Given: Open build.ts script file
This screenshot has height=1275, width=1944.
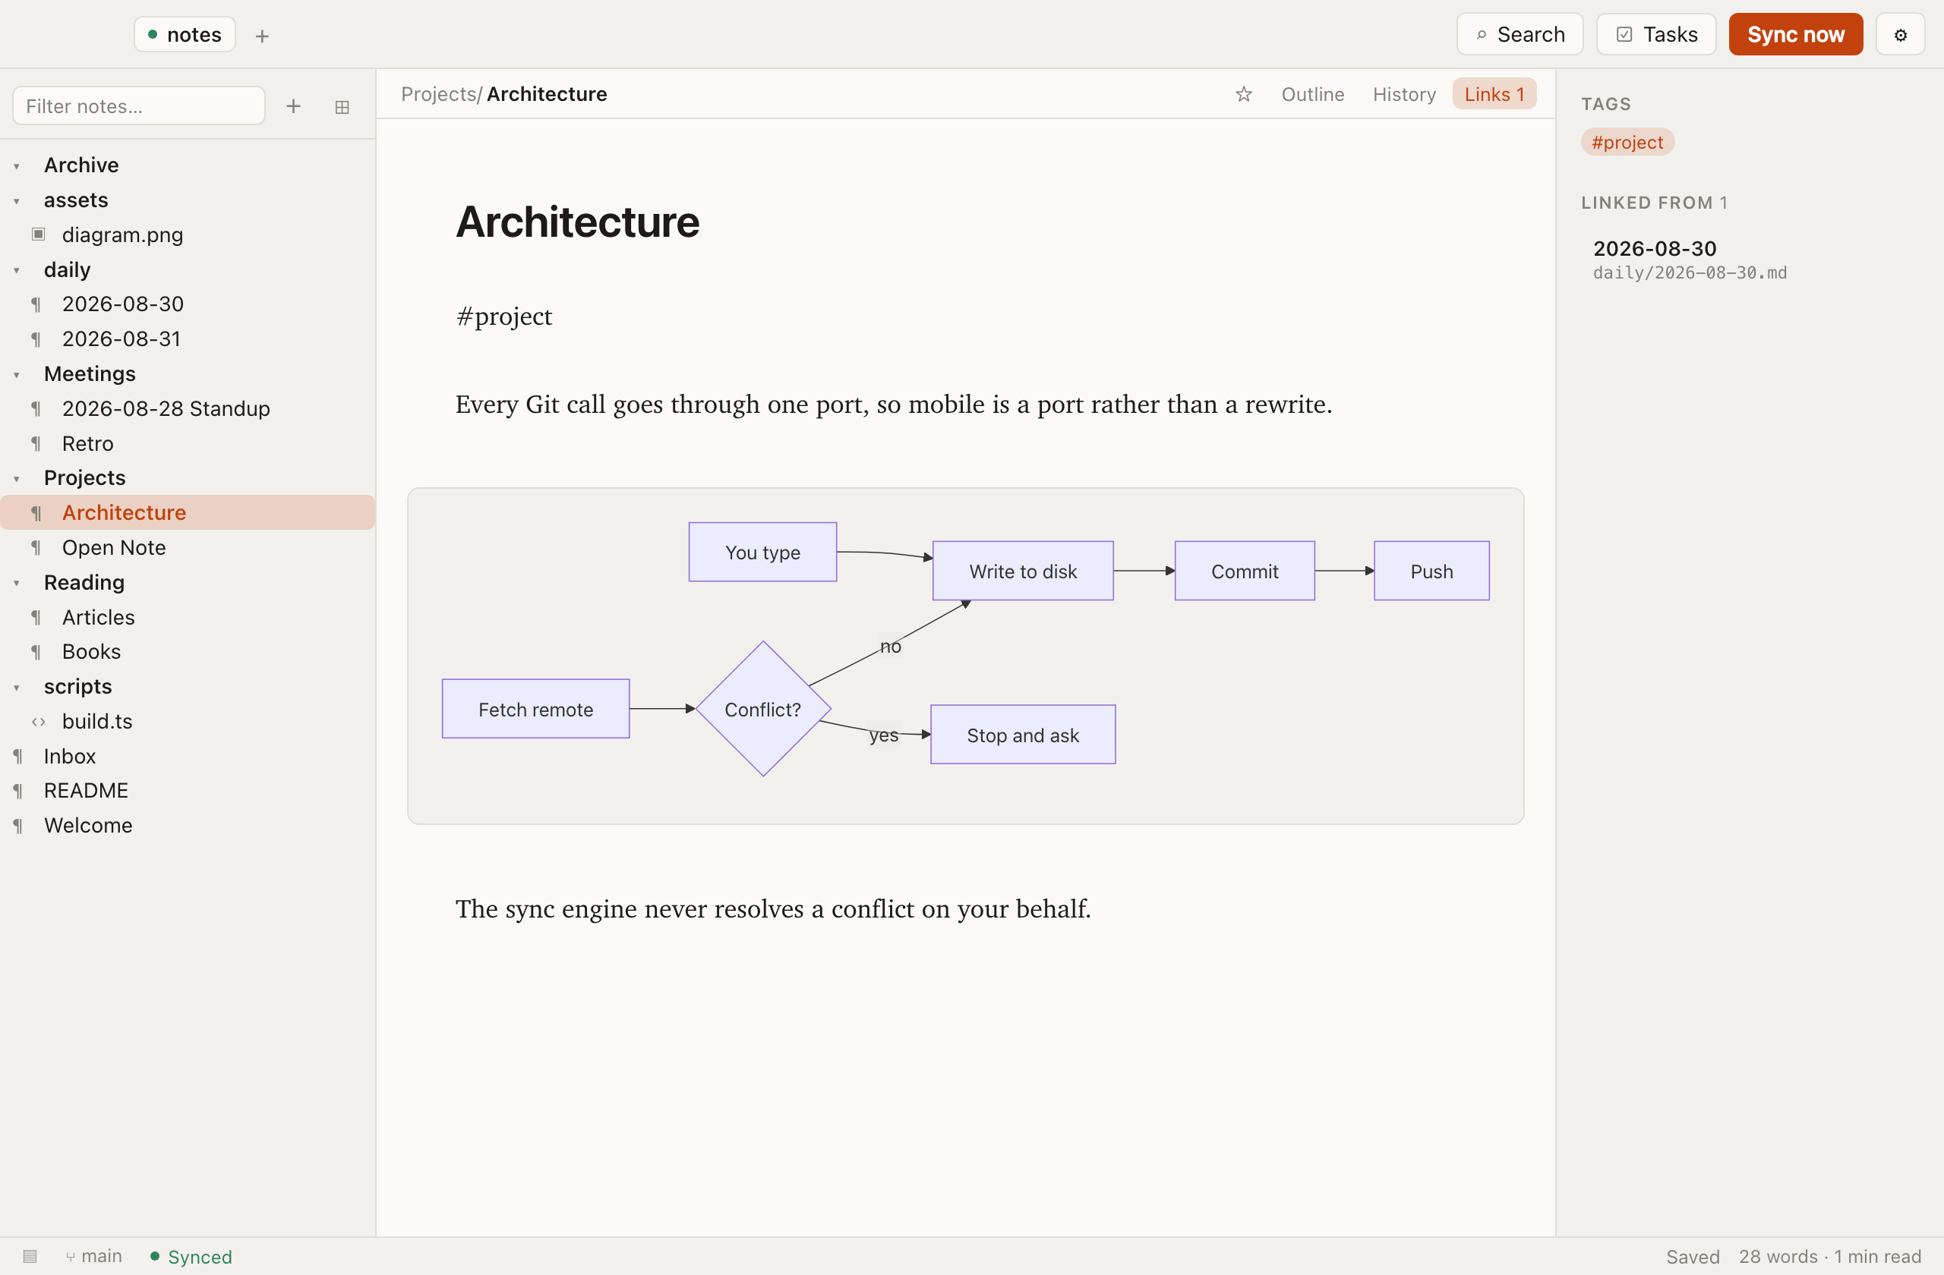Looking at the screenshot, I should [188, 722].
